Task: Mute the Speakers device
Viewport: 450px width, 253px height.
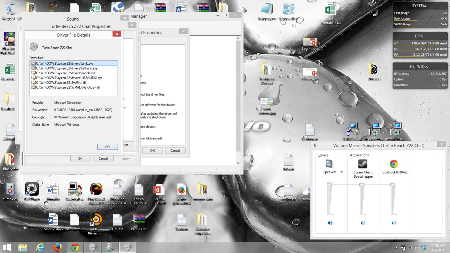Action: [330, 223]
